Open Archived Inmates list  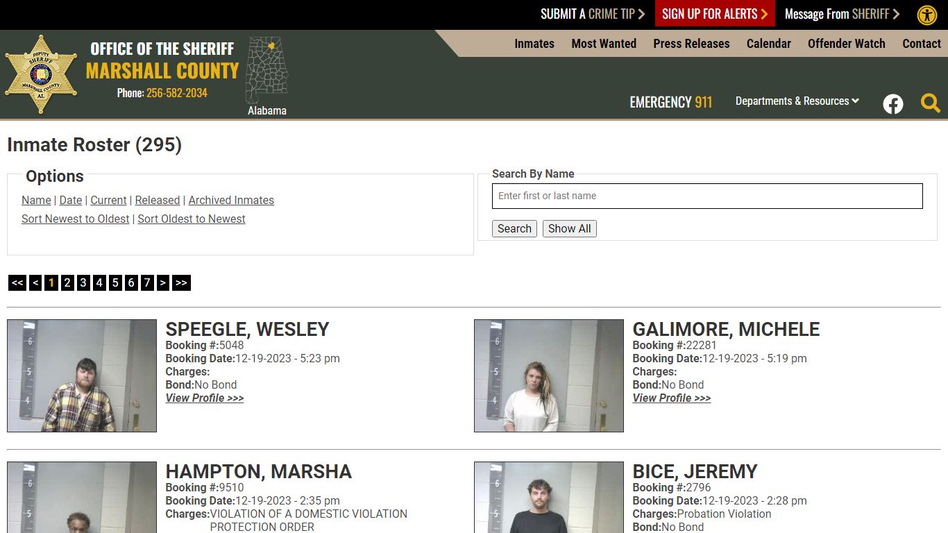(231, 200)
